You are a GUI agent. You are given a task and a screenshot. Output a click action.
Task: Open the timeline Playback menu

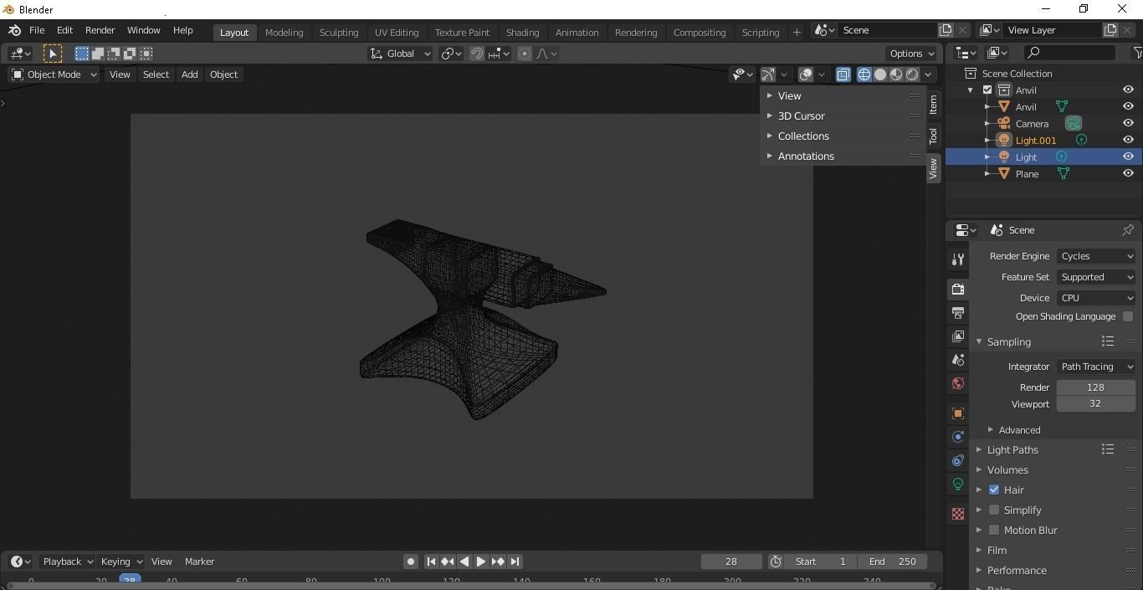67,562
